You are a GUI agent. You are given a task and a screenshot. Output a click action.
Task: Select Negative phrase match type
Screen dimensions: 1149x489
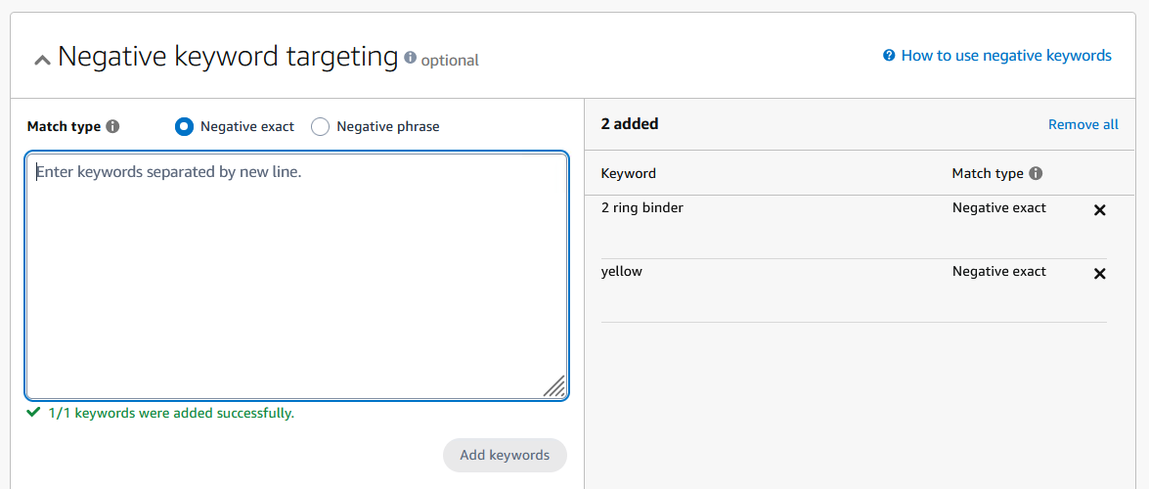click(x=320, y=126)
